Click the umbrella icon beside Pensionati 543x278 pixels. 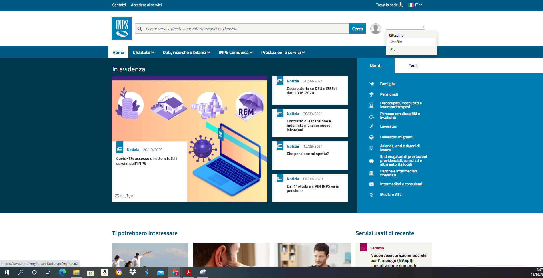coord(371,94)
